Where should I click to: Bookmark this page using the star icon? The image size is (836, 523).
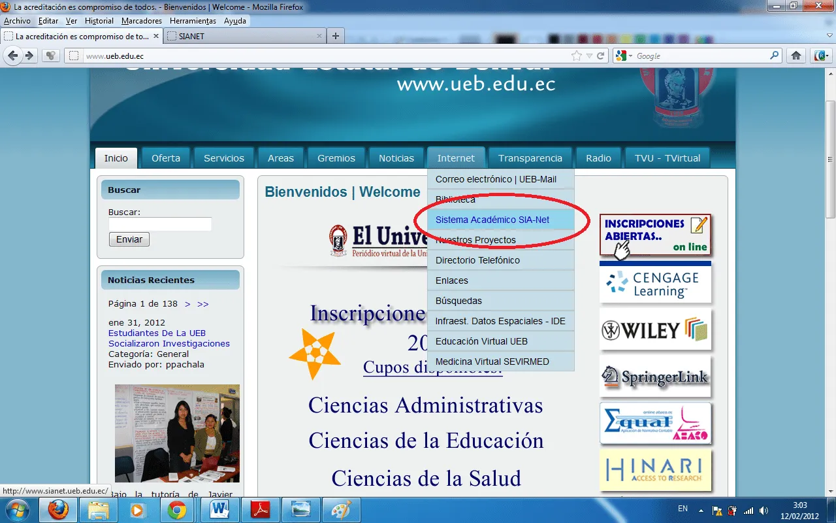(576, 56)
